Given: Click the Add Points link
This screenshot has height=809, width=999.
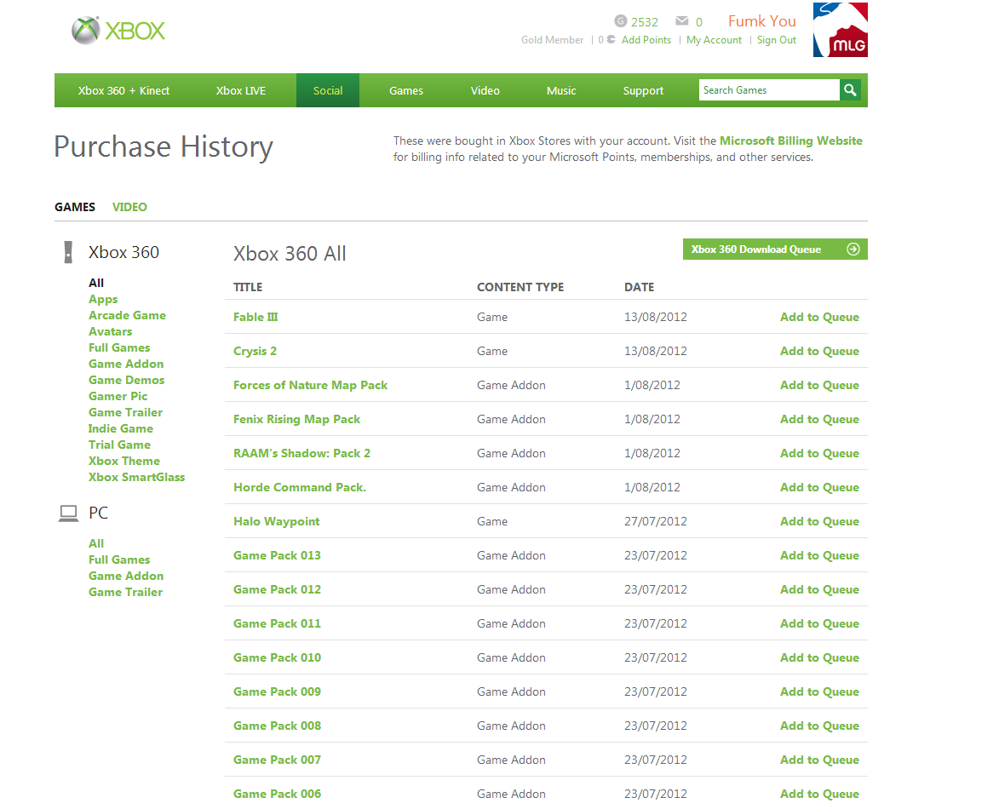Looking at the screenshot, I should (x=646, y=39).
